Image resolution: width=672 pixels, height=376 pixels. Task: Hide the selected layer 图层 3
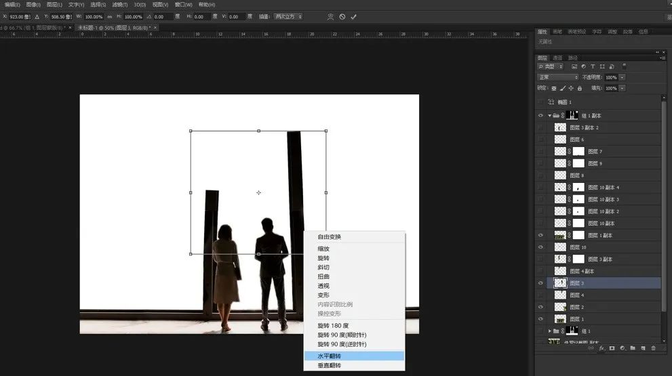(540, 283)
